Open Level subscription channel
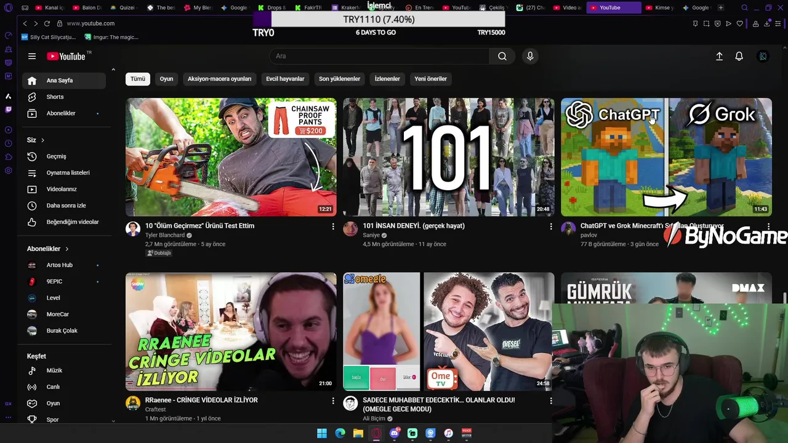788x443 pixels. pos(64,298)
